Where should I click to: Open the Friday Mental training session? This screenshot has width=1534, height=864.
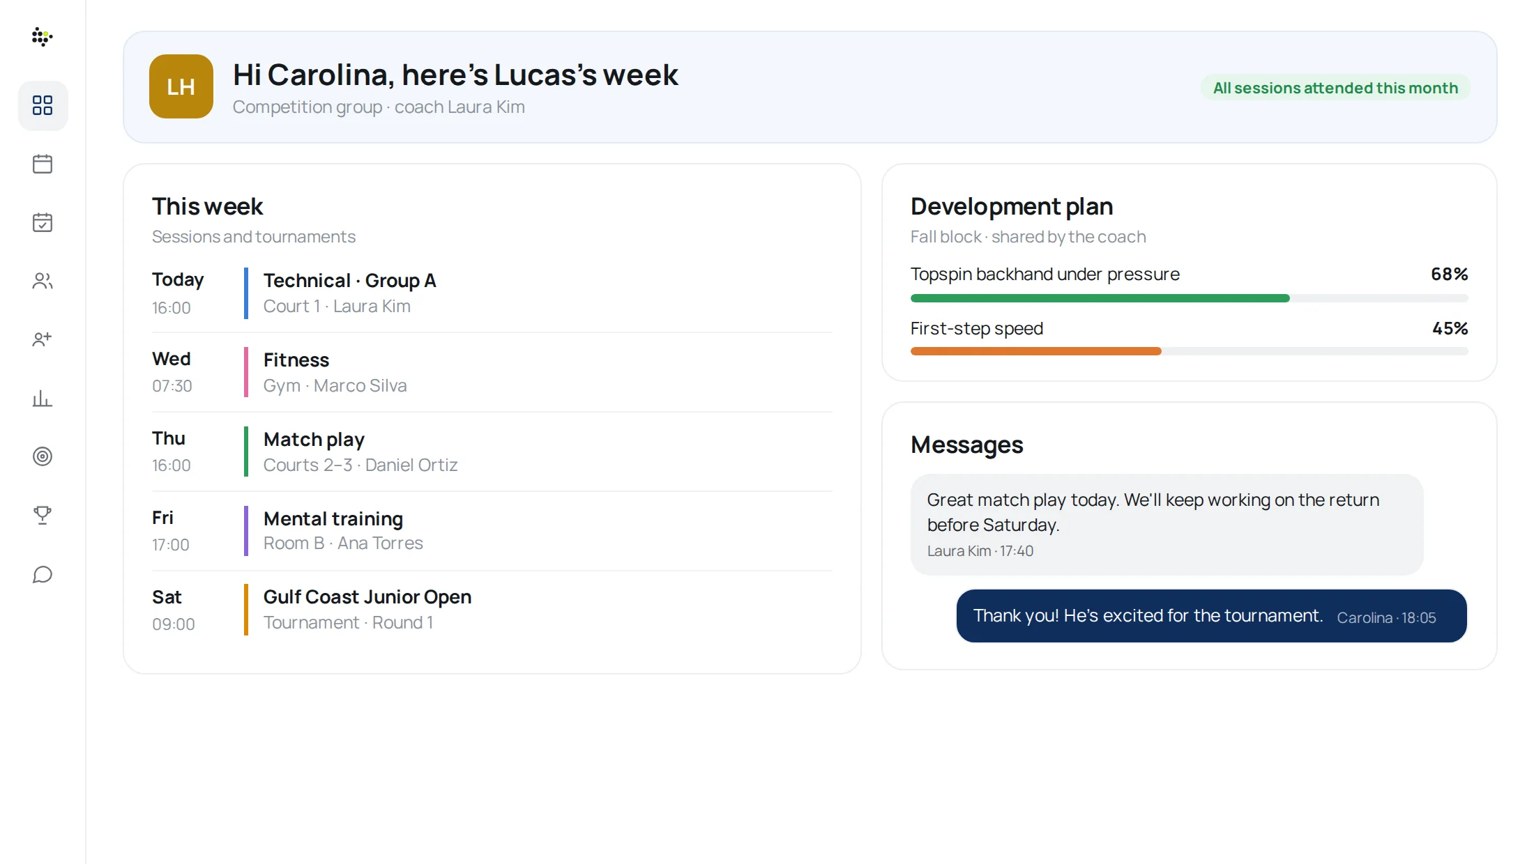(492, 531)
